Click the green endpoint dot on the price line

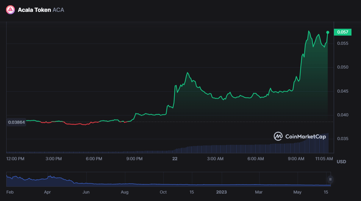tap(328, 32)
